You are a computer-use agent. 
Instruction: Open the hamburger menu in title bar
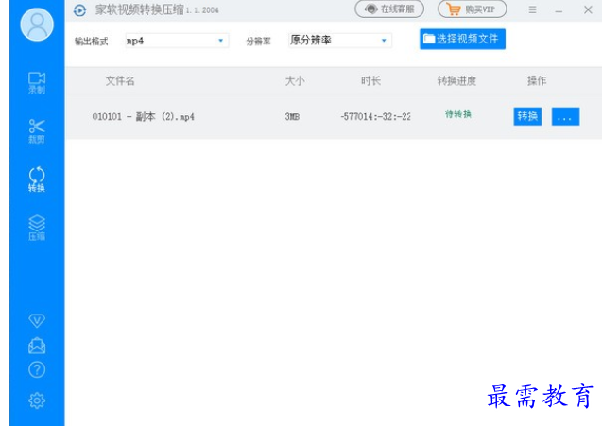coord(532,9)
